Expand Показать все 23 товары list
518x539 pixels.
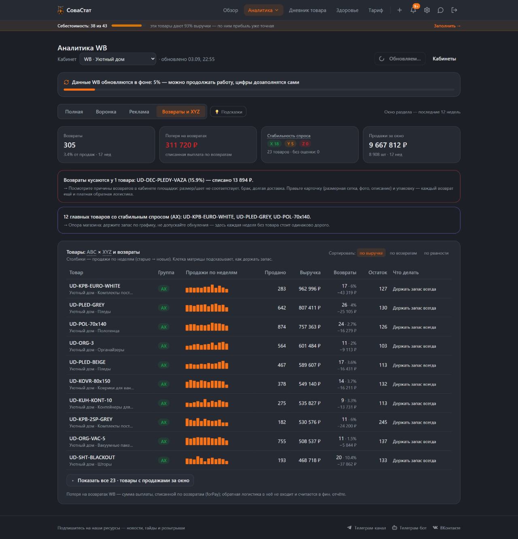130,480
